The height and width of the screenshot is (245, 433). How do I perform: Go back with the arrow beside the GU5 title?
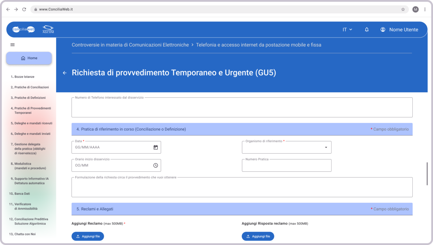[x=65, y=73]
